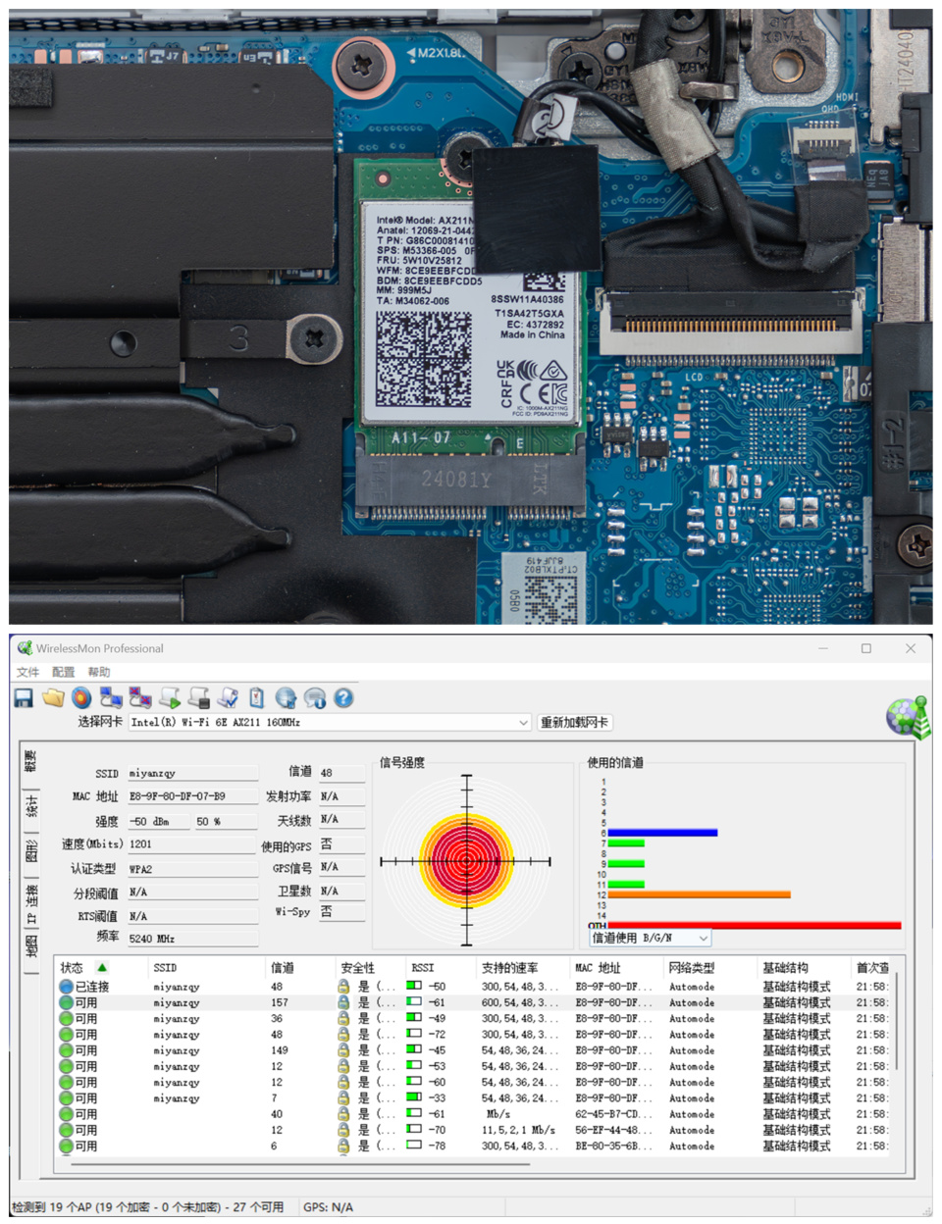The height and width of the screenshot is (1224, 942).
Task: Open the 配置 menu
Action: (64, 672)
